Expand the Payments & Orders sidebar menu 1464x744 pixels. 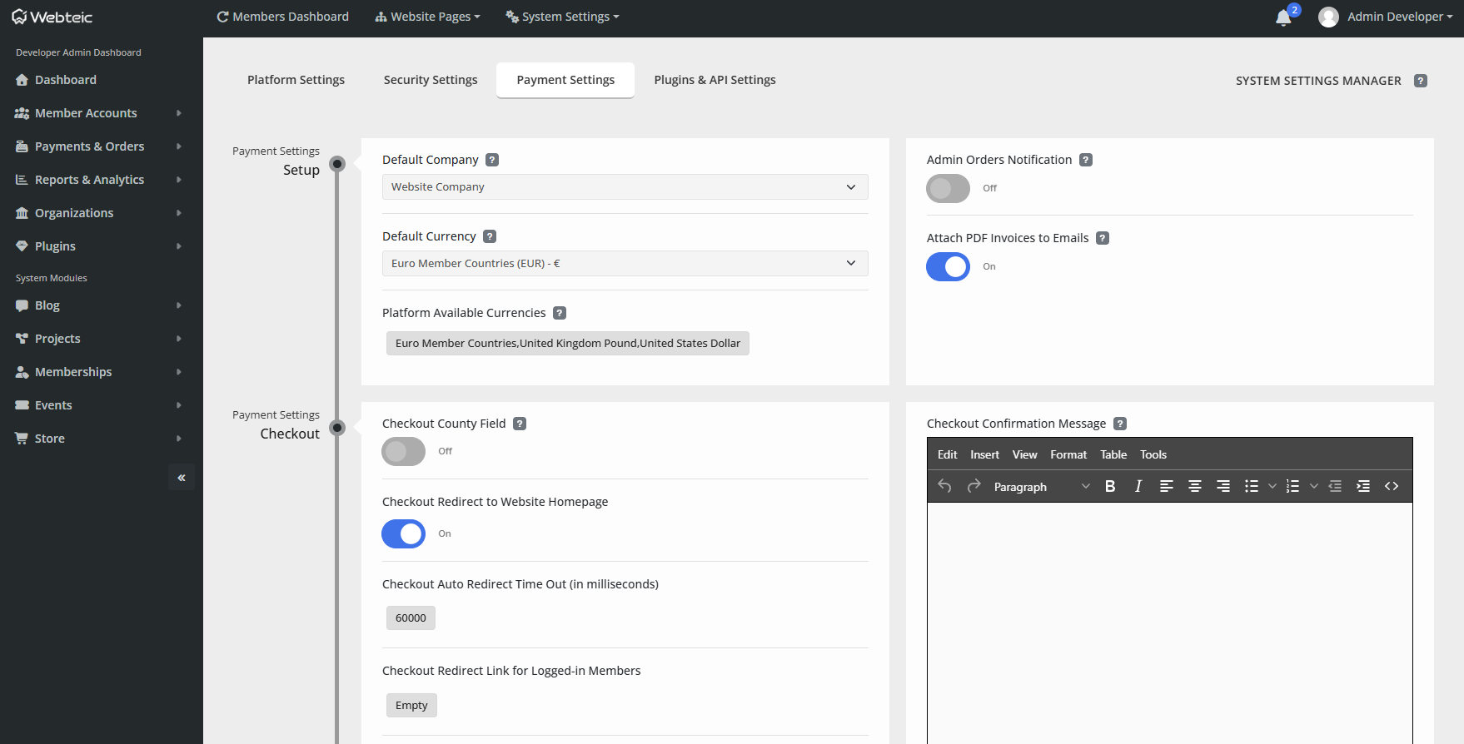98,146
